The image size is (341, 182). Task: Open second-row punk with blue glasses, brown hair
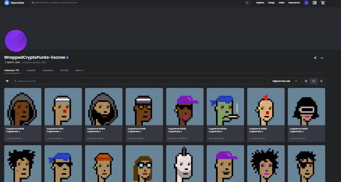pos(144,163)
